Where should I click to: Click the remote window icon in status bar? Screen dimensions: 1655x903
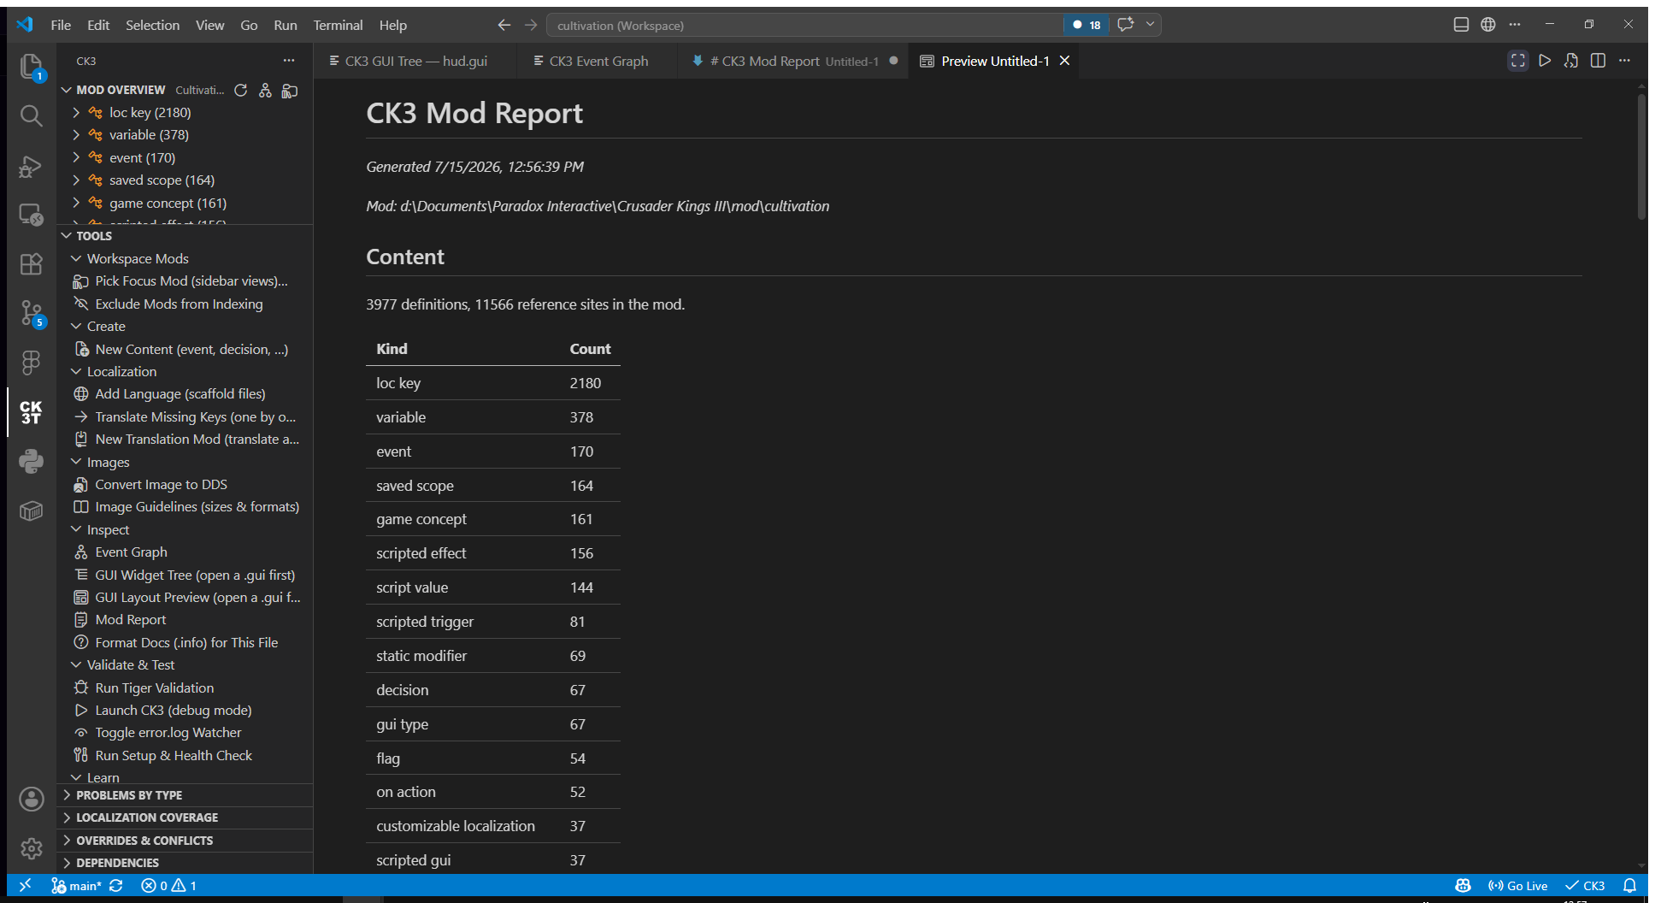(x=25, y=886)
